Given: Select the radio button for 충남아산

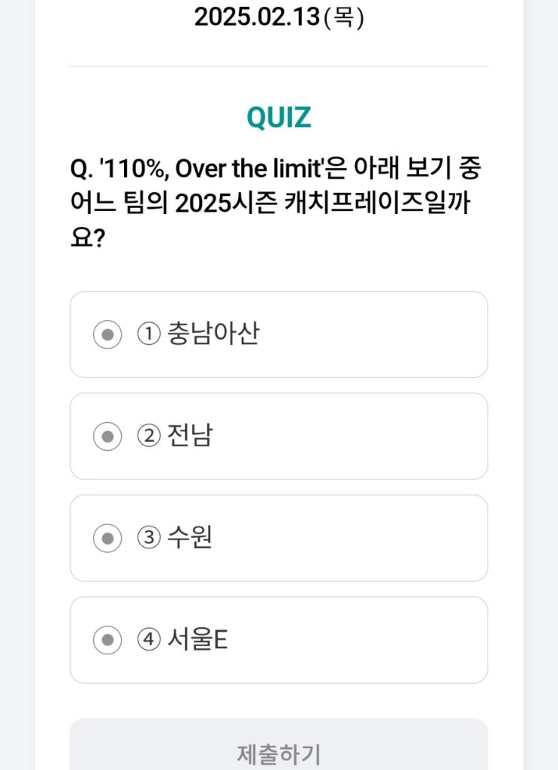Looking at the screenshot, I should tap(107, 334).
